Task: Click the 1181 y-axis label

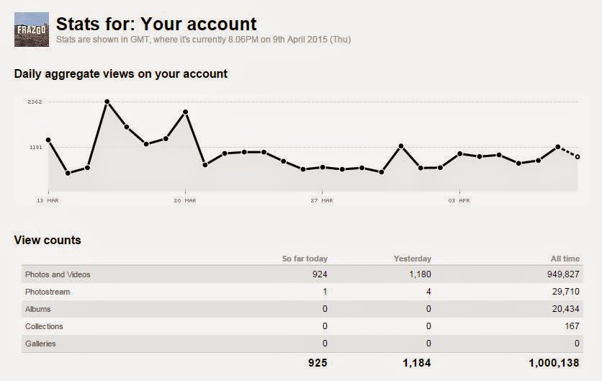Action: (35, 147)
